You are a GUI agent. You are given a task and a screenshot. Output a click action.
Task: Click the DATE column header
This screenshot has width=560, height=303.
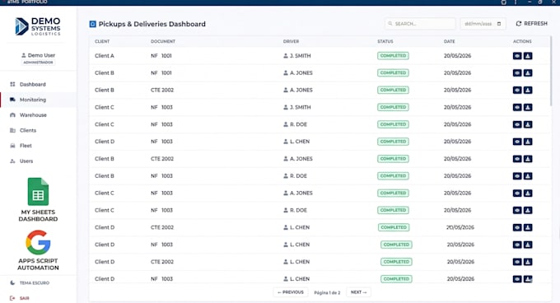click(x=450, y=41)
